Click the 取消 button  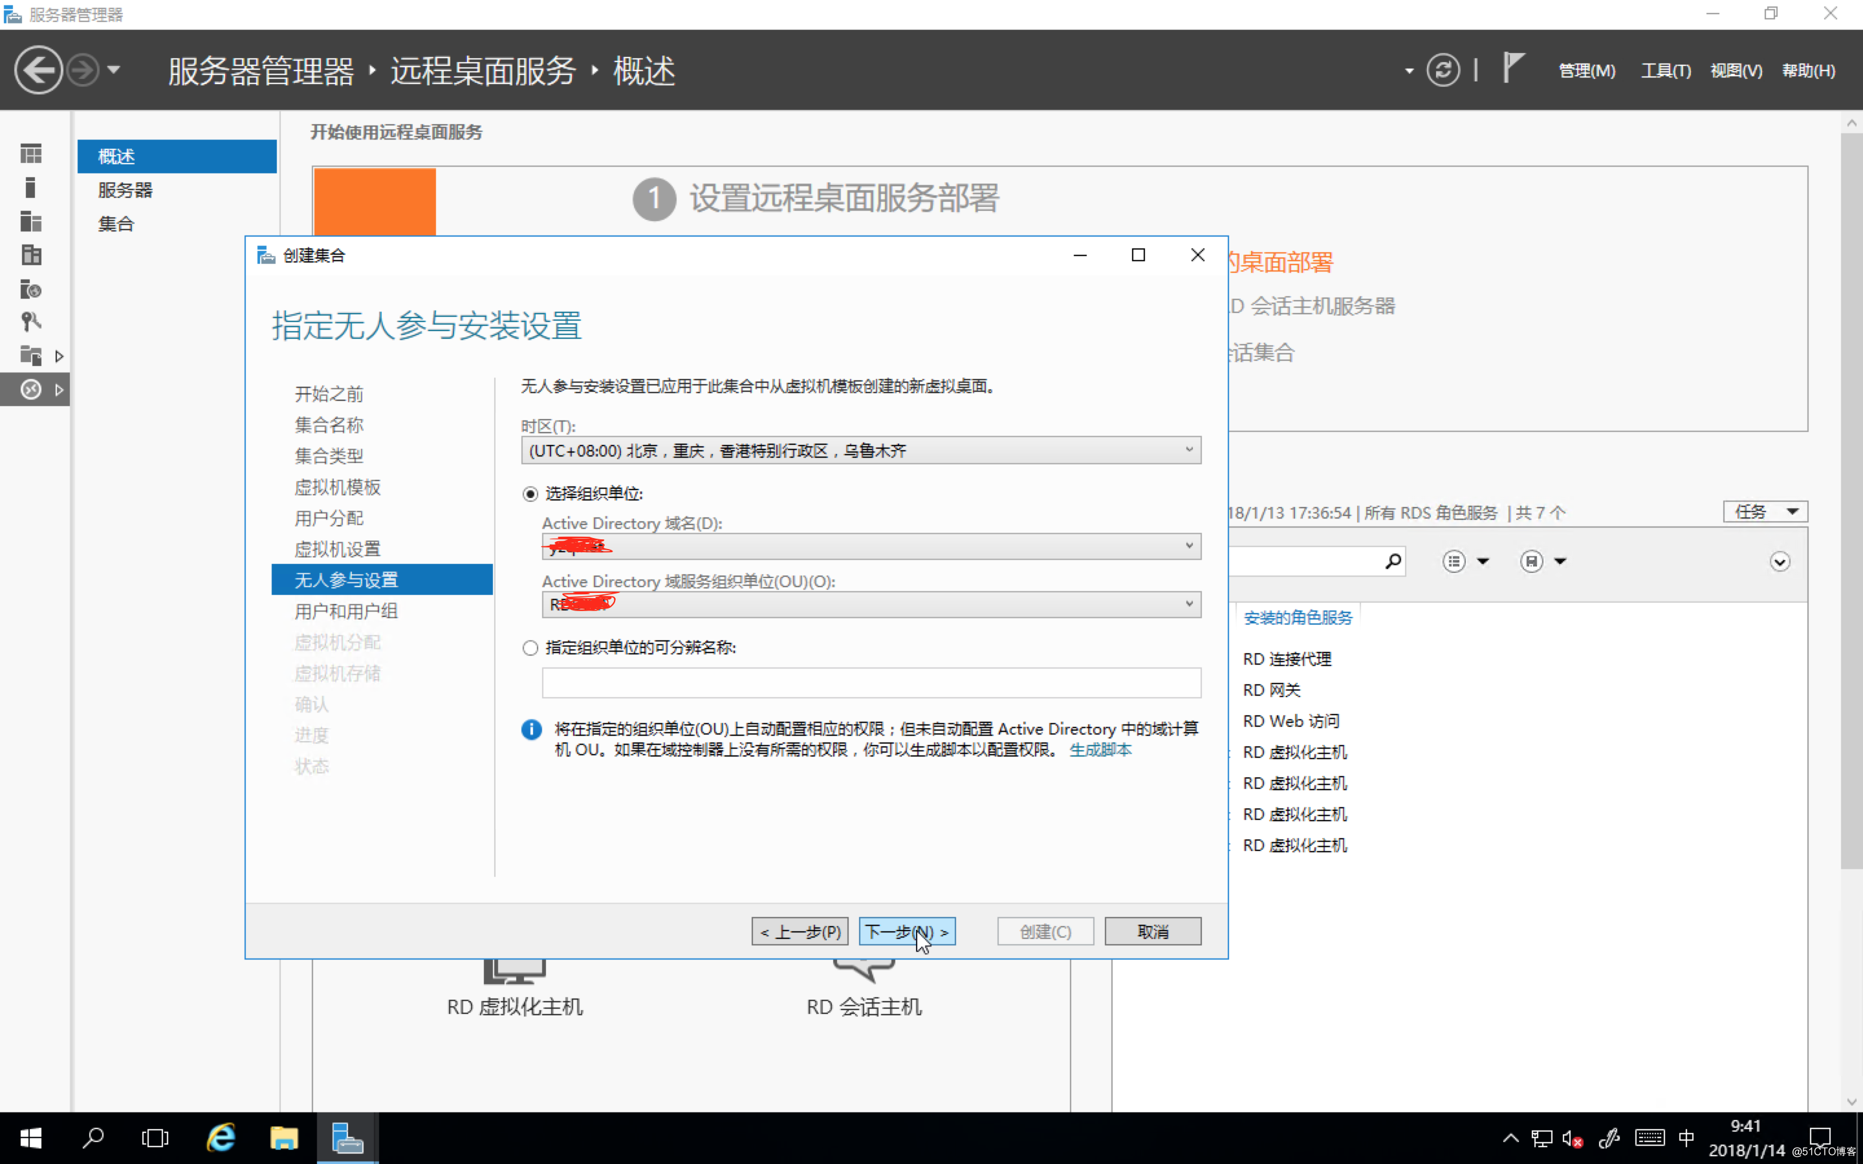click(x=1153, y=931)
